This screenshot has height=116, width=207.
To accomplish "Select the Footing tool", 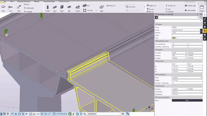I will (x=78, y=8).
